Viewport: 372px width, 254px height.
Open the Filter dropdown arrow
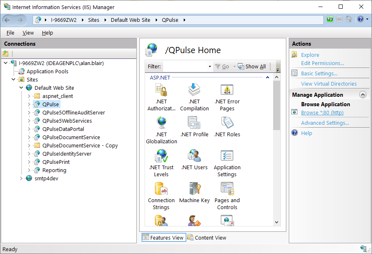210,66
